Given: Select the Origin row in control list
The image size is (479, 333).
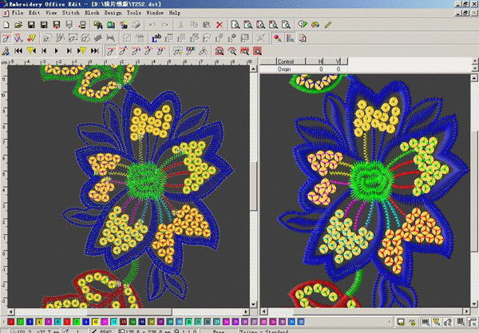Looking at the screenshot, I should point(286,69).
